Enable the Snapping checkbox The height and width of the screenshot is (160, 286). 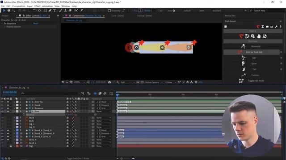click(109, 11)
